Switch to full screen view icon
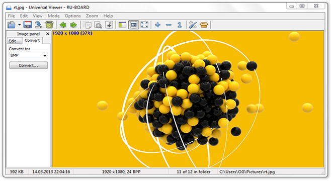The width and height of the screenshot is (332, 181). (144, 25)
